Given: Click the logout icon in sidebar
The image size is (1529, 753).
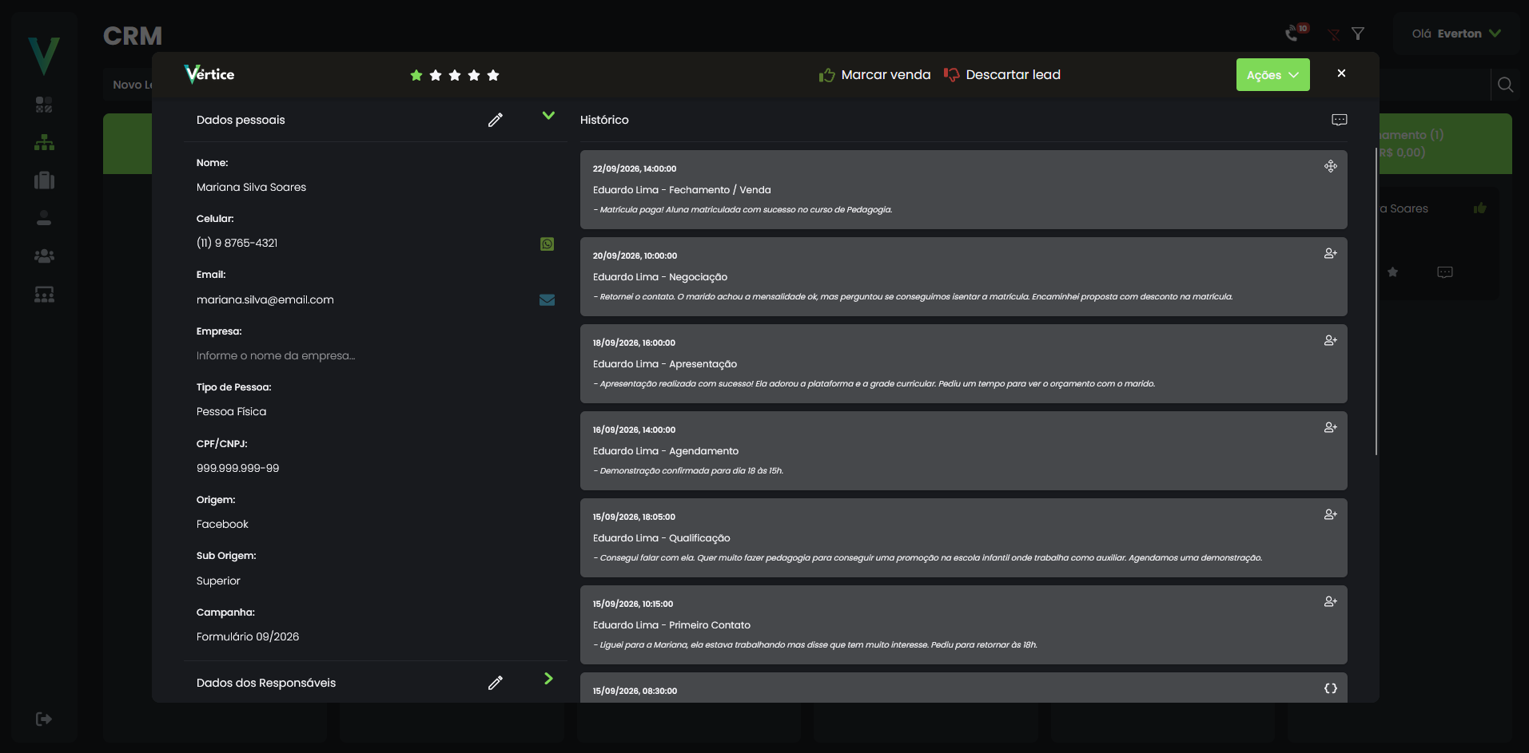Looking at the screenshot, I should click(x=44, y=719).
